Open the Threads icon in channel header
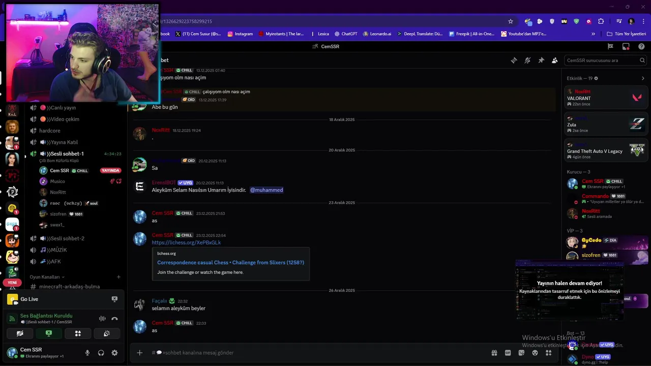 point(514,60)
